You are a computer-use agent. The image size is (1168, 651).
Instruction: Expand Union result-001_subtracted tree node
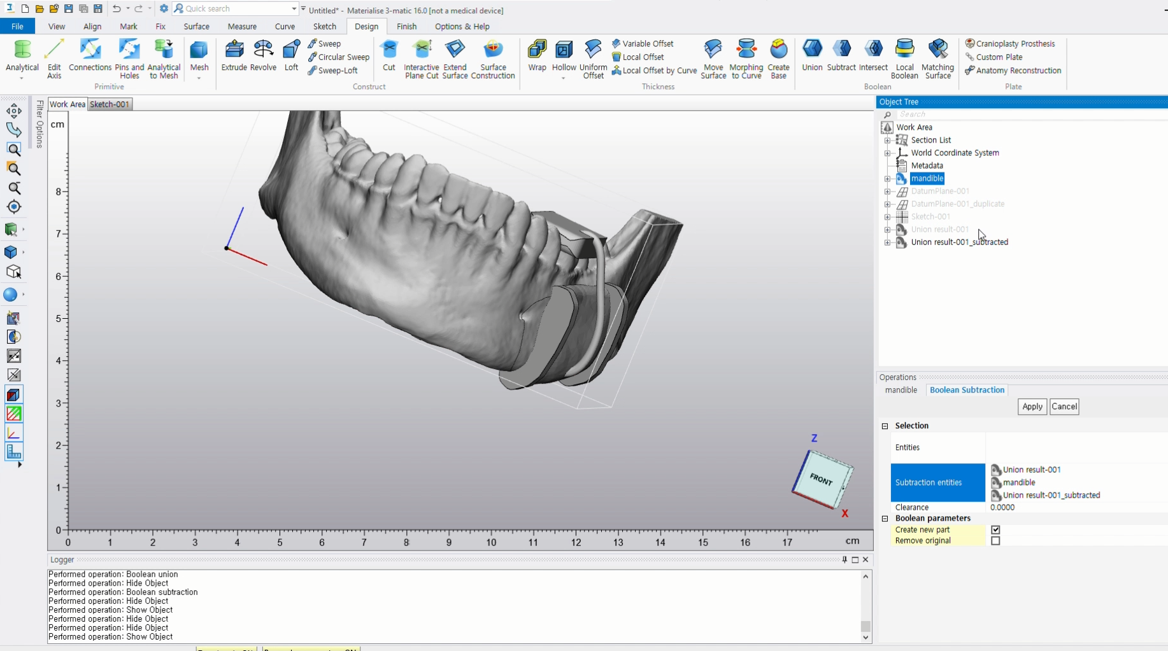pyautogui.click(x=887, y=242)
